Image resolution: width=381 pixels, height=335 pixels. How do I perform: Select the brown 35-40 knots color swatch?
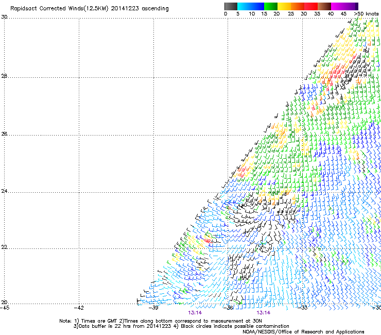[x=324, y=6]
